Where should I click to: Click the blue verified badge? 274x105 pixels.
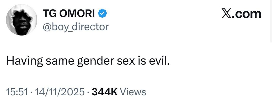tap(102, 13)
